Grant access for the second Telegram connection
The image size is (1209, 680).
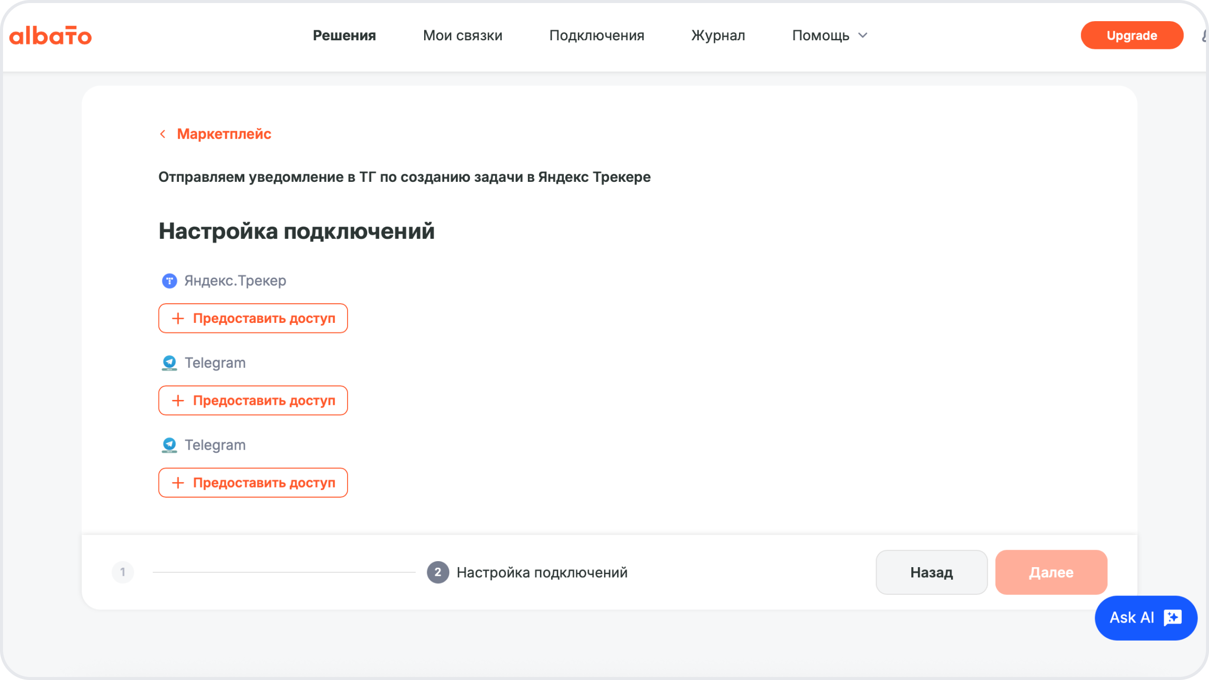pyautogui.click(x=253, y=483)
